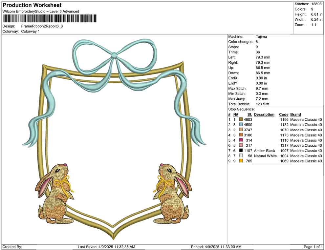Click the Description column header

(265, 114)
